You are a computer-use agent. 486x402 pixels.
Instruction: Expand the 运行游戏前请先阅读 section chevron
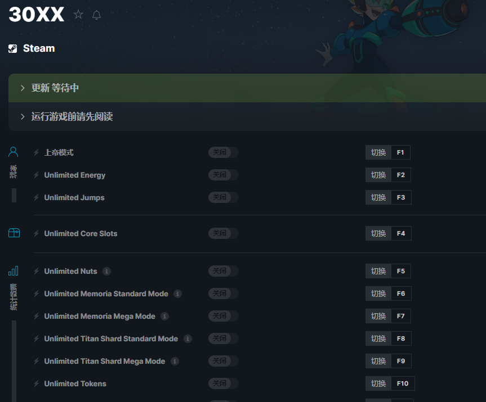pos(23,117)
